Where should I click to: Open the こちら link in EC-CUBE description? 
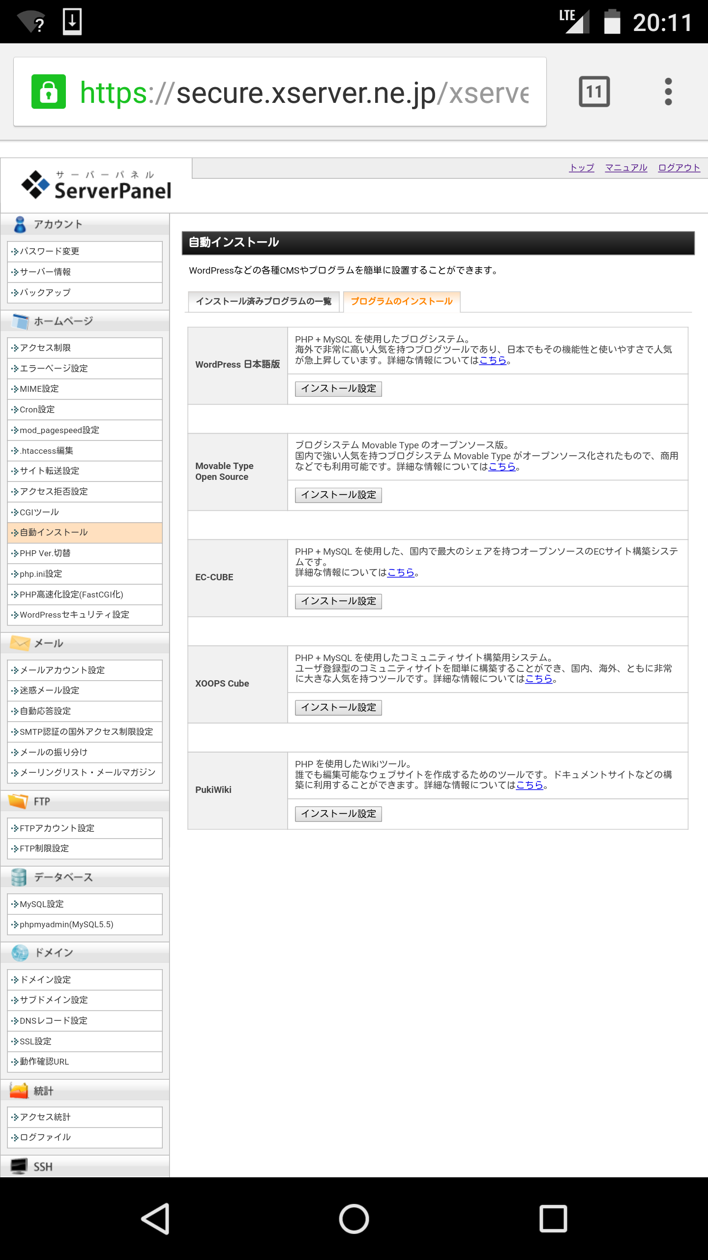[x=401, y=572]
